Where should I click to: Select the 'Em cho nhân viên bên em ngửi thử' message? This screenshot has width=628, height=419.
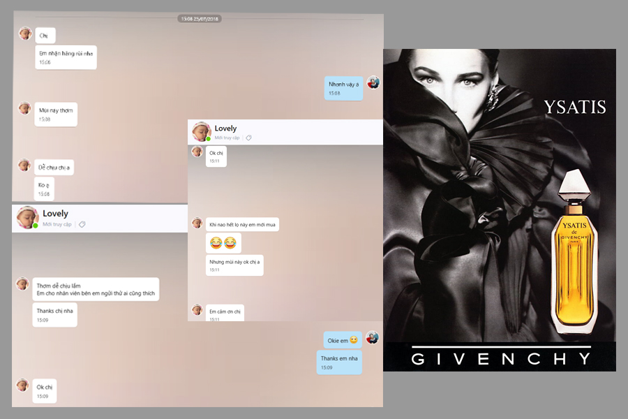coord(96,289)
